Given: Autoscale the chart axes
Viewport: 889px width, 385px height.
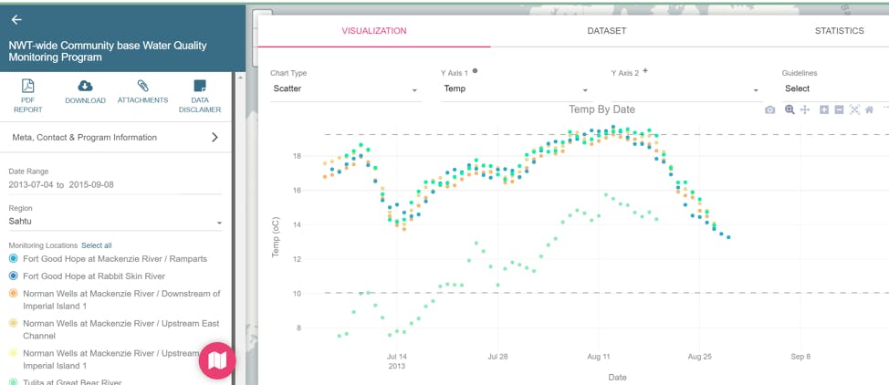Looking at the screenshot, I should coord(854,110).
